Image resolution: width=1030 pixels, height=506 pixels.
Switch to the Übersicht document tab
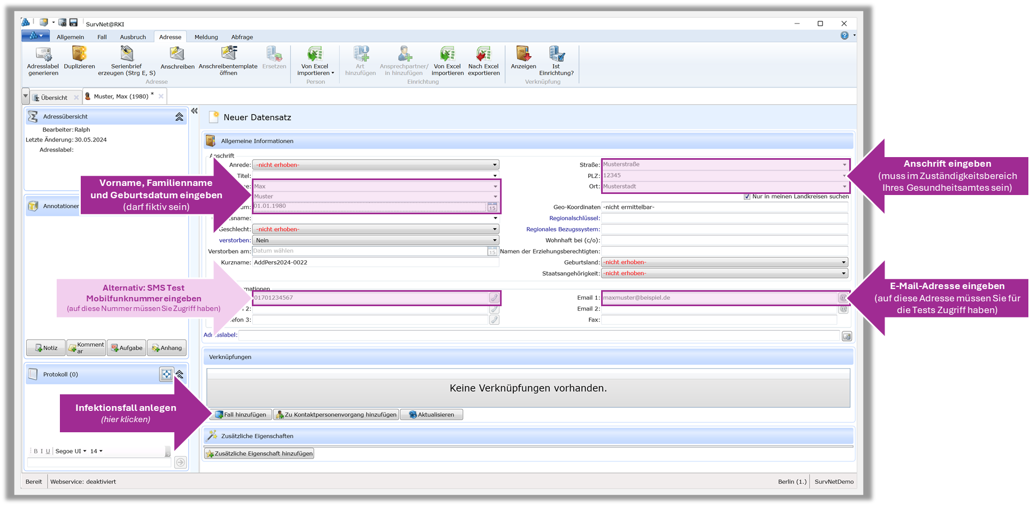point(54,98)
